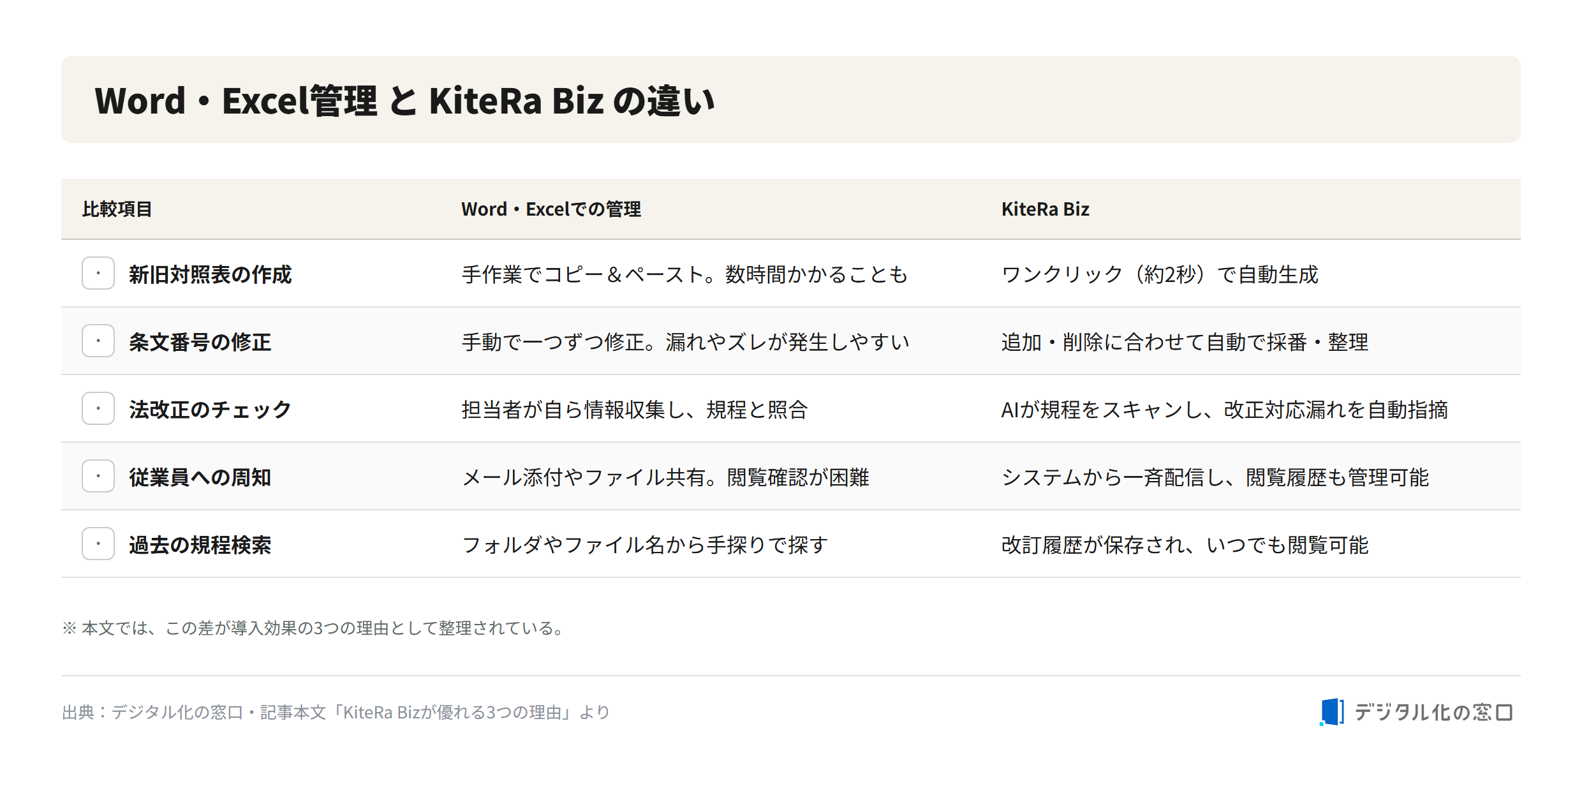
Task: Click the icon box beside 従業員への周知
Action: pos(98,476)
